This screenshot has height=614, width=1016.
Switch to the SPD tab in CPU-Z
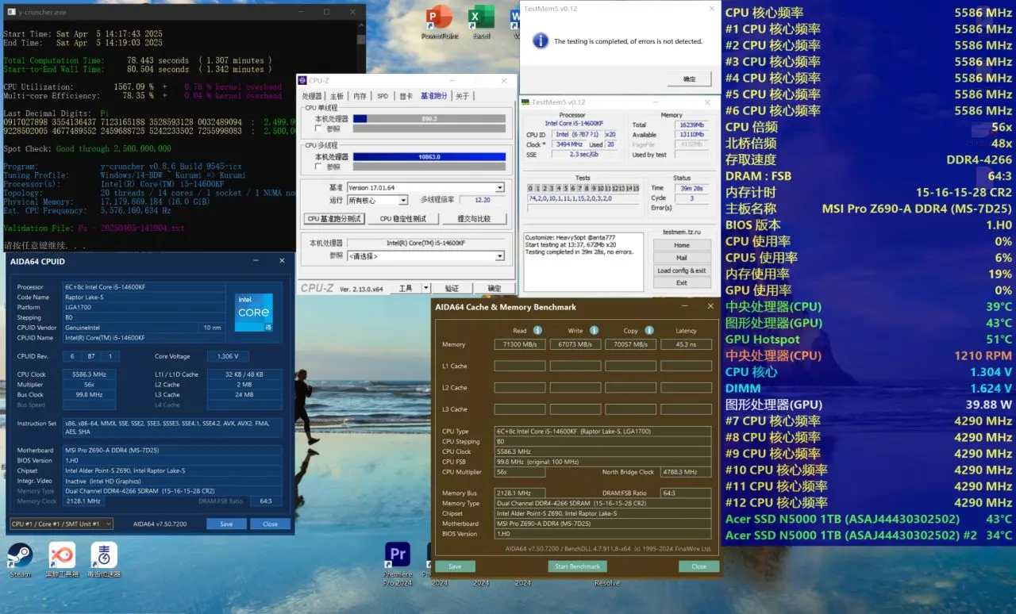click(383, 96)
